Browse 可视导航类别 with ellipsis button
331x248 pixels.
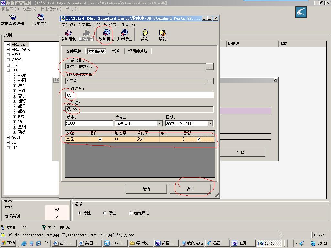(209, 81)
